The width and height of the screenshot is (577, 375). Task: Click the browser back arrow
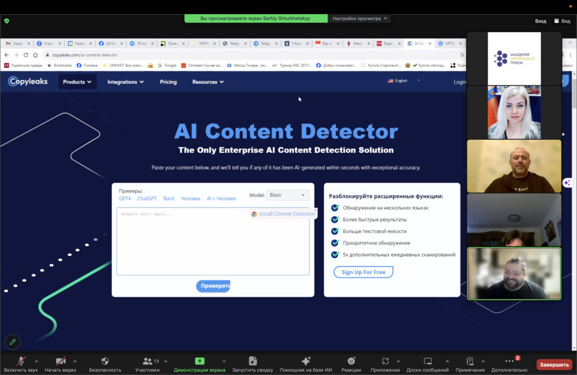pos(7,55)
